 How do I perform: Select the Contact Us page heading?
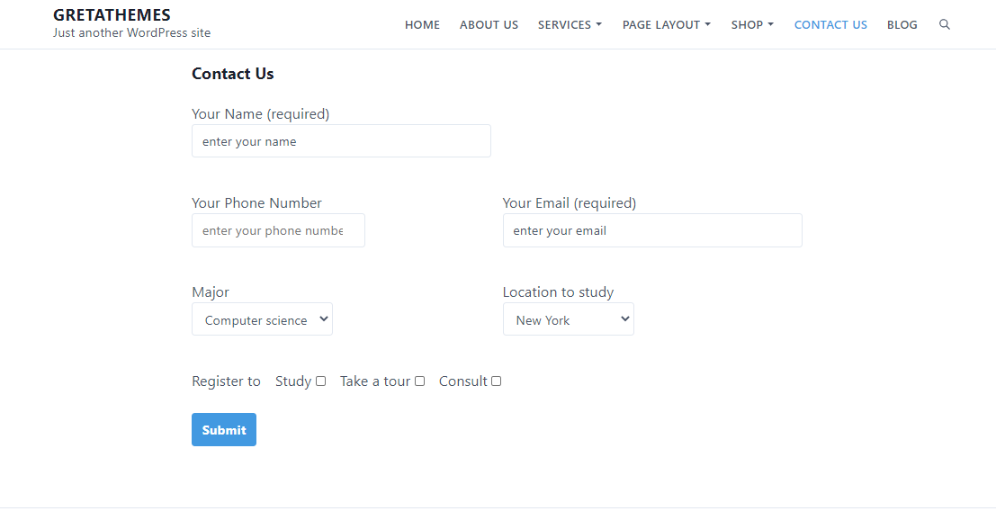(232, 73)
